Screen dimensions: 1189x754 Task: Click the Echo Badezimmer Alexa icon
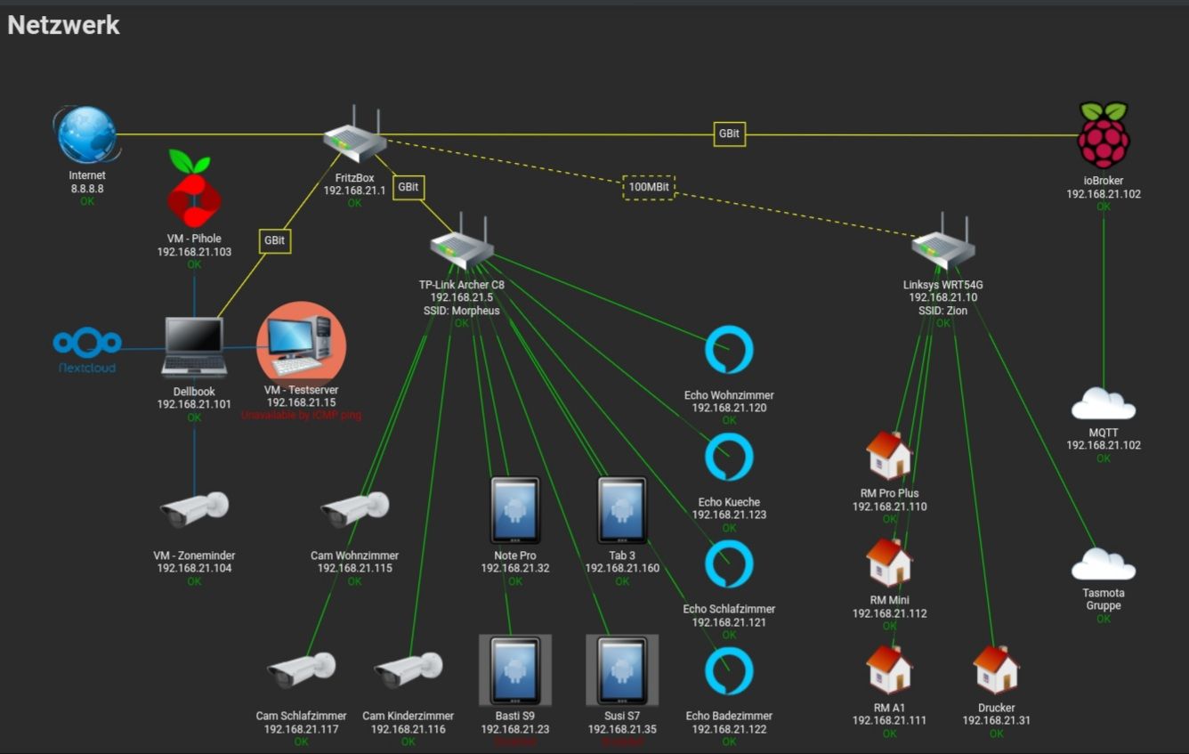pos(729,671)
